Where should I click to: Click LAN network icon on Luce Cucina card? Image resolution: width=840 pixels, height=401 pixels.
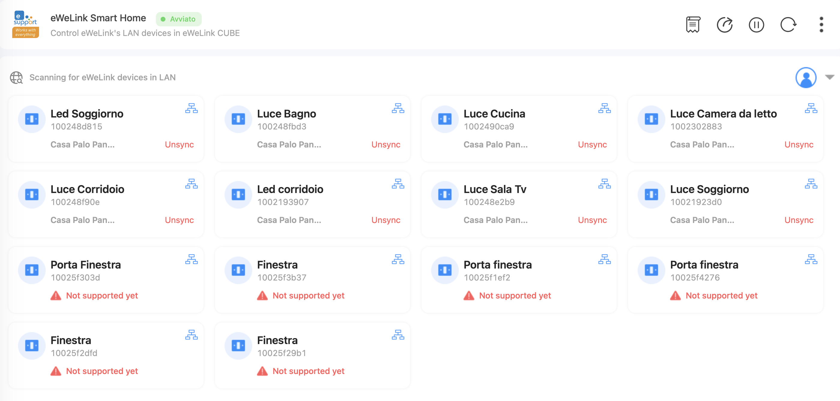[604, 108]
